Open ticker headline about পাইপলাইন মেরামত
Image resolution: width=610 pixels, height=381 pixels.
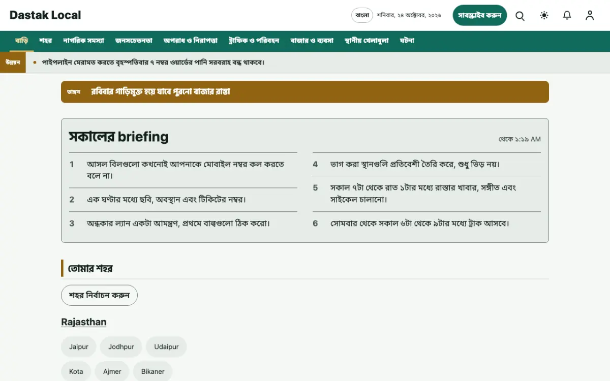154,62
